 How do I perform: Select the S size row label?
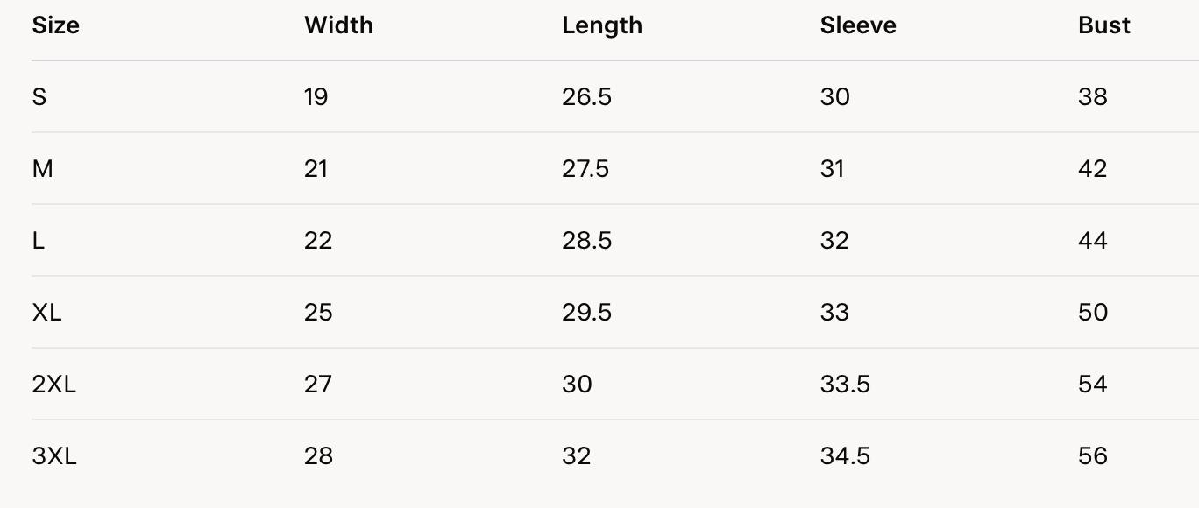pyautogui.click(x=39, y=97)
